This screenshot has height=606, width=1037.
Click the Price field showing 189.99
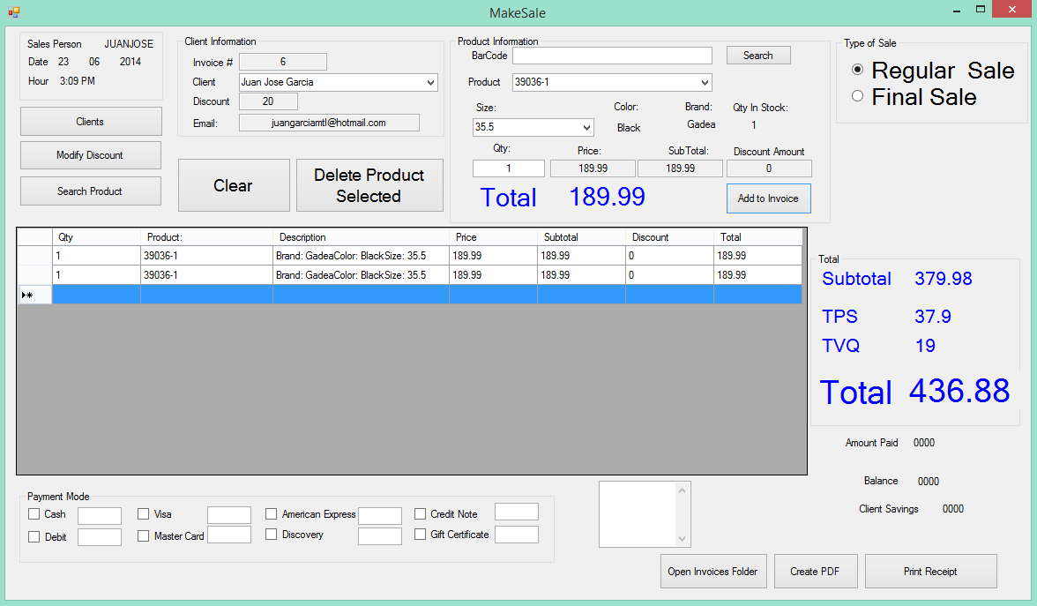point(593,168)
